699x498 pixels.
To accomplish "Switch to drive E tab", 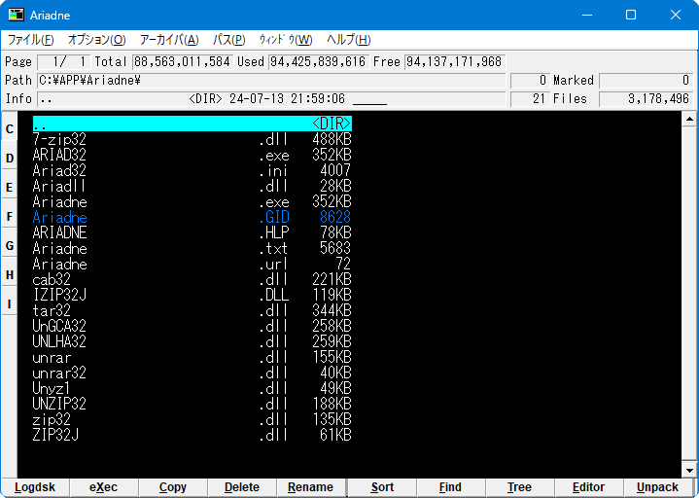I will 10,188.
